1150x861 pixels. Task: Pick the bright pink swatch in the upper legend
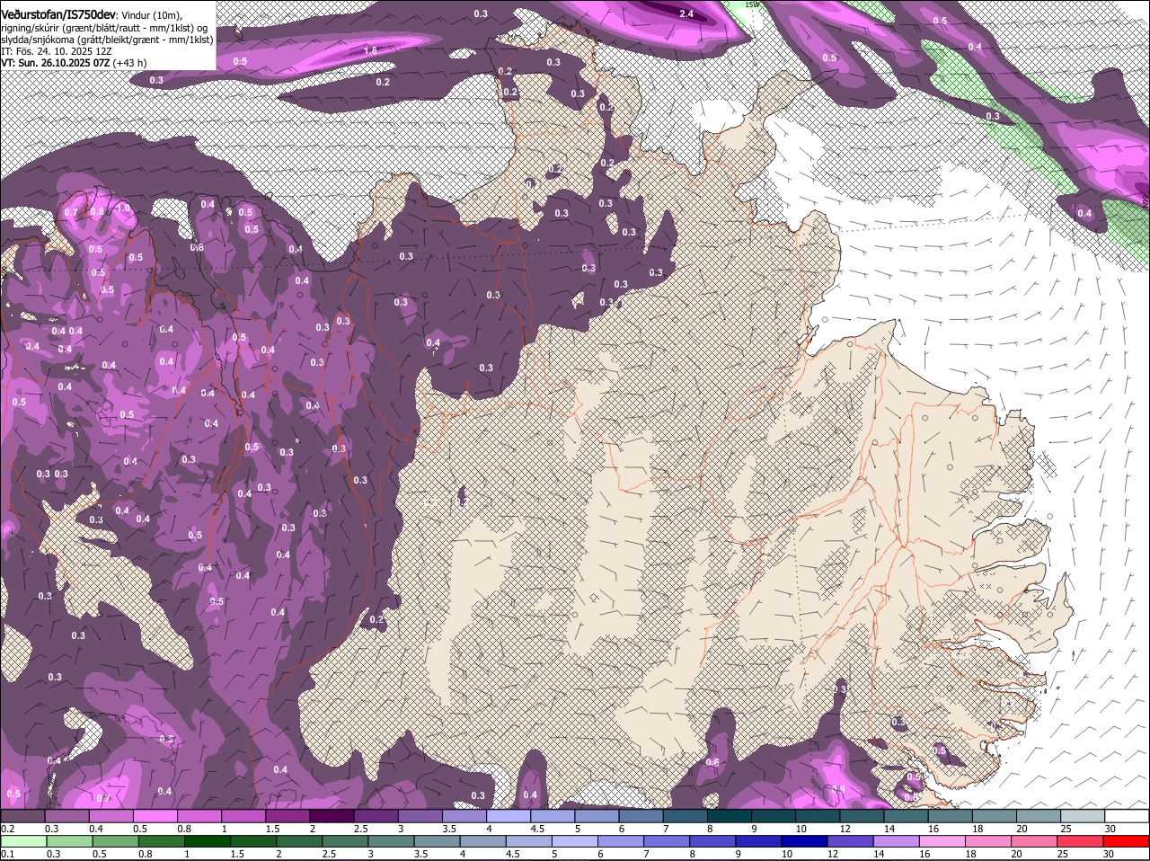click(x=155, y=816)
